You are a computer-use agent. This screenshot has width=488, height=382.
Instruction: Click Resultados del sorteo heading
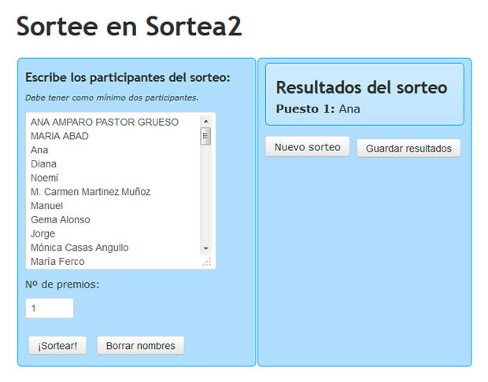coord(361,87)
